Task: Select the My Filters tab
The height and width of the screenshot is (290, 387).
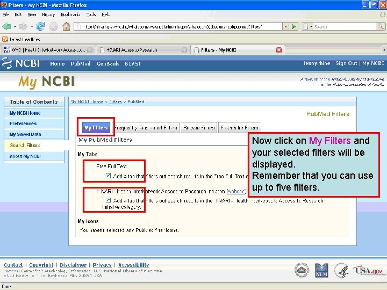Action: pos(96,127)
